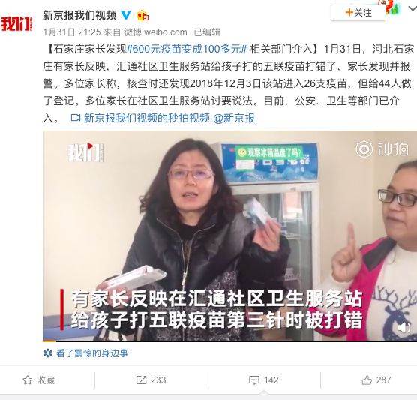Open comments with the speech bubble icon
The width and height of the screenshot is (417, 400).
click(254, 380)
